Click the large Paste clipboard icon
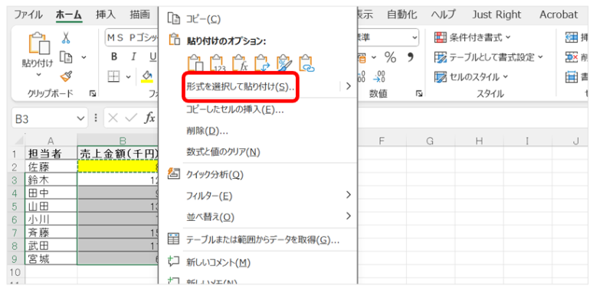Viewport: 590px width, 289px height. coord(39,44)
